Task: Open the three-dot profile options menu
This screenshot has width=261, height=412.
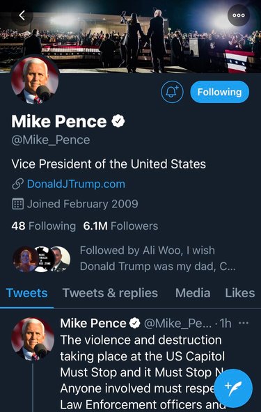Action: (x=239, y=15)
